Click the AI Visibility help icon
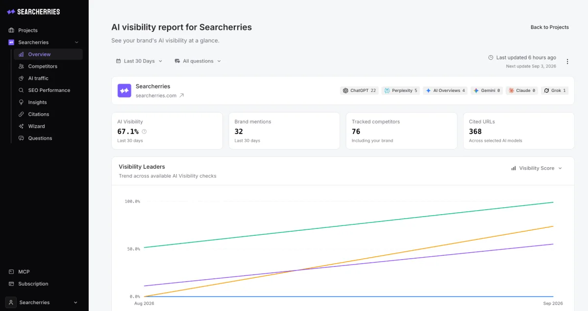588x311 pixels. pyautogui.click(x=144, y=132)
